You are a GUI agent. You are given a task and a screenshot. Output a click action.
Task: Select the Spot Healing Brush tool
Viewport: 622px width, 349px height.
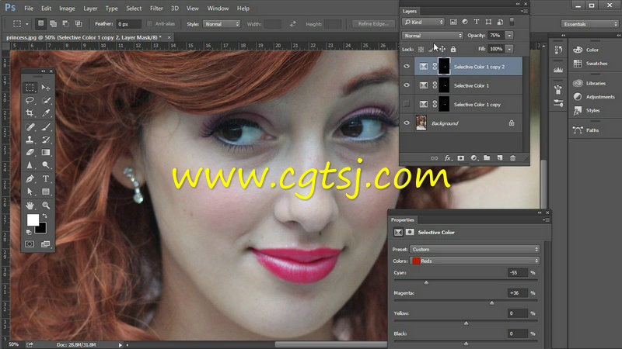[30, 126]
